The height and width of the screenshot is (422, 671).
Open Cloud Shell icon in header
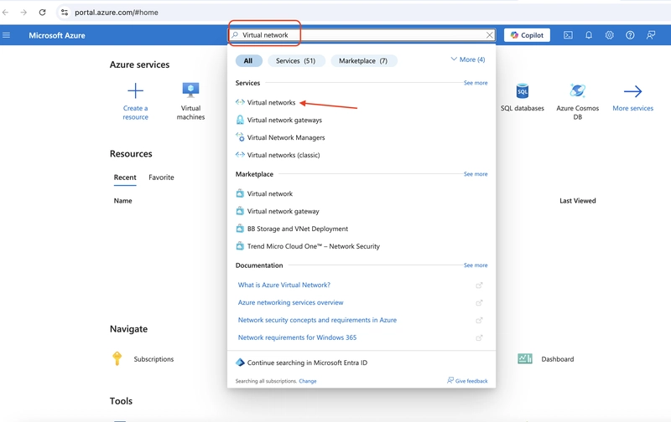pos(568,35)
